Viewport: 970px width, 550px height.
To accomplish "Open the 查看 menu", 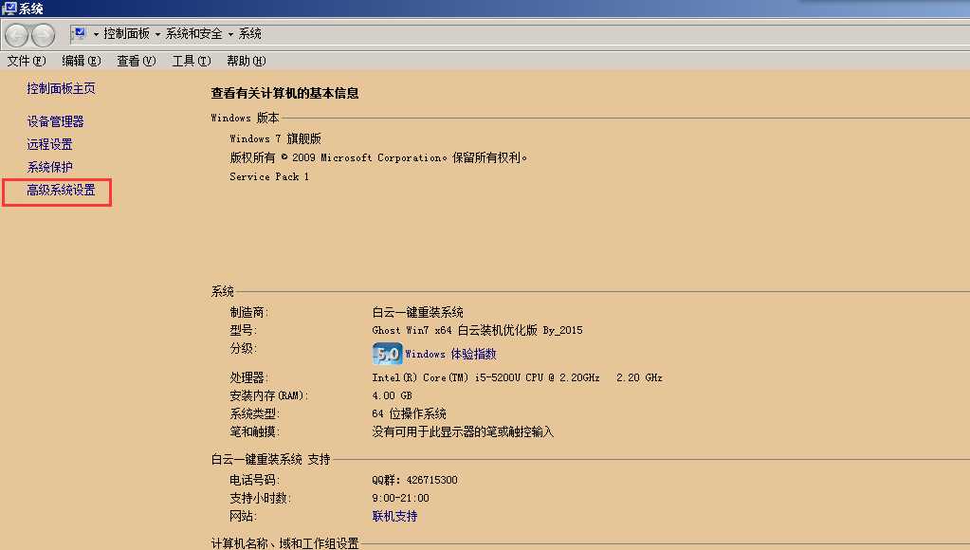I will [x=135, y=59].
